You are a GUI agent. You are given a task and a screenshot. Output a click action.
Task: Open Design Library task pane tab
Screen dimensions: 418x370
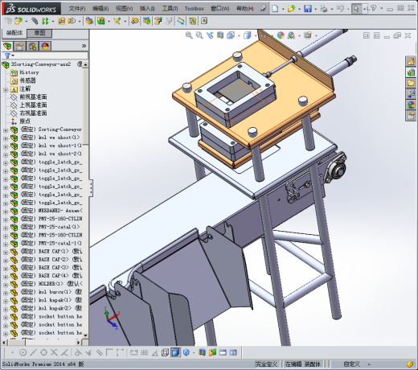tap(411, 72)
